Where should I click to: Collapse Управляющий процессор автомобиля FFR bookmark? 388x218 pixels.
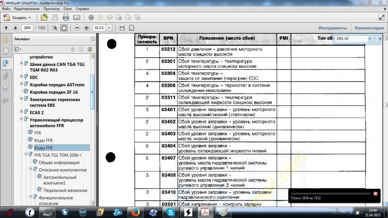[x=21, y=119]
